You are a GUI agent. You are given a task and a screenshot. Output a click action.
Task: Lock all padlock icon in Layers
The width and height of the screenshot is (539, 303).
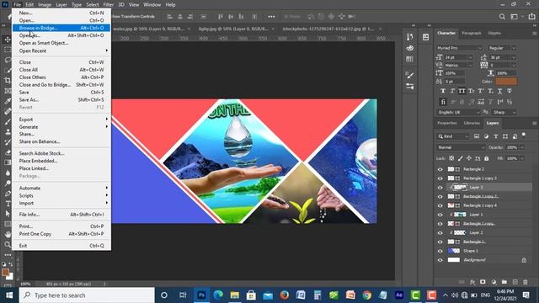point(487,158)
